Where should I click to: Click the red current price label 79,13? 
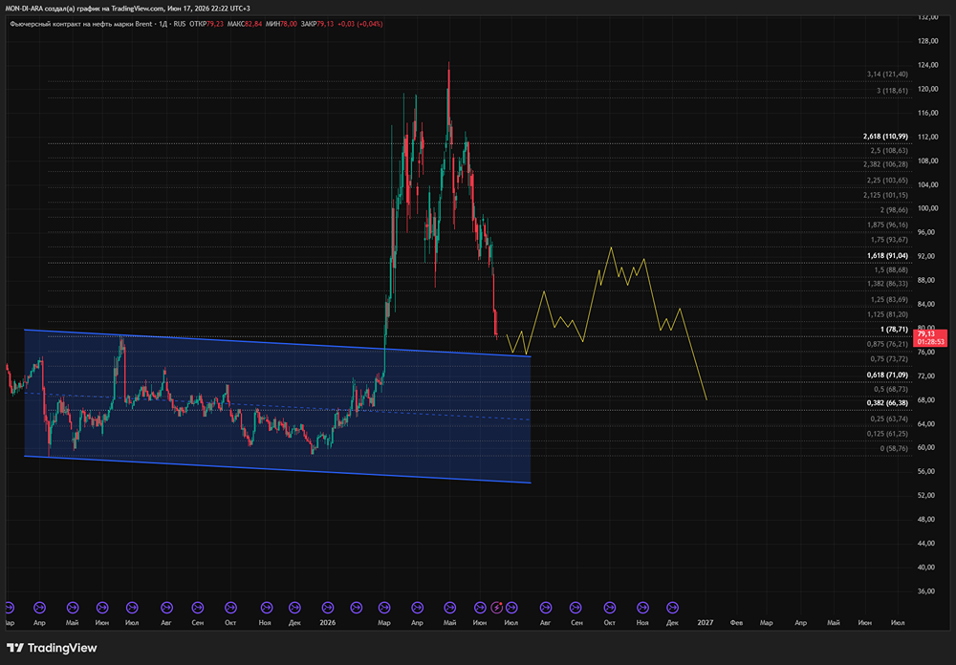(926, 334)
